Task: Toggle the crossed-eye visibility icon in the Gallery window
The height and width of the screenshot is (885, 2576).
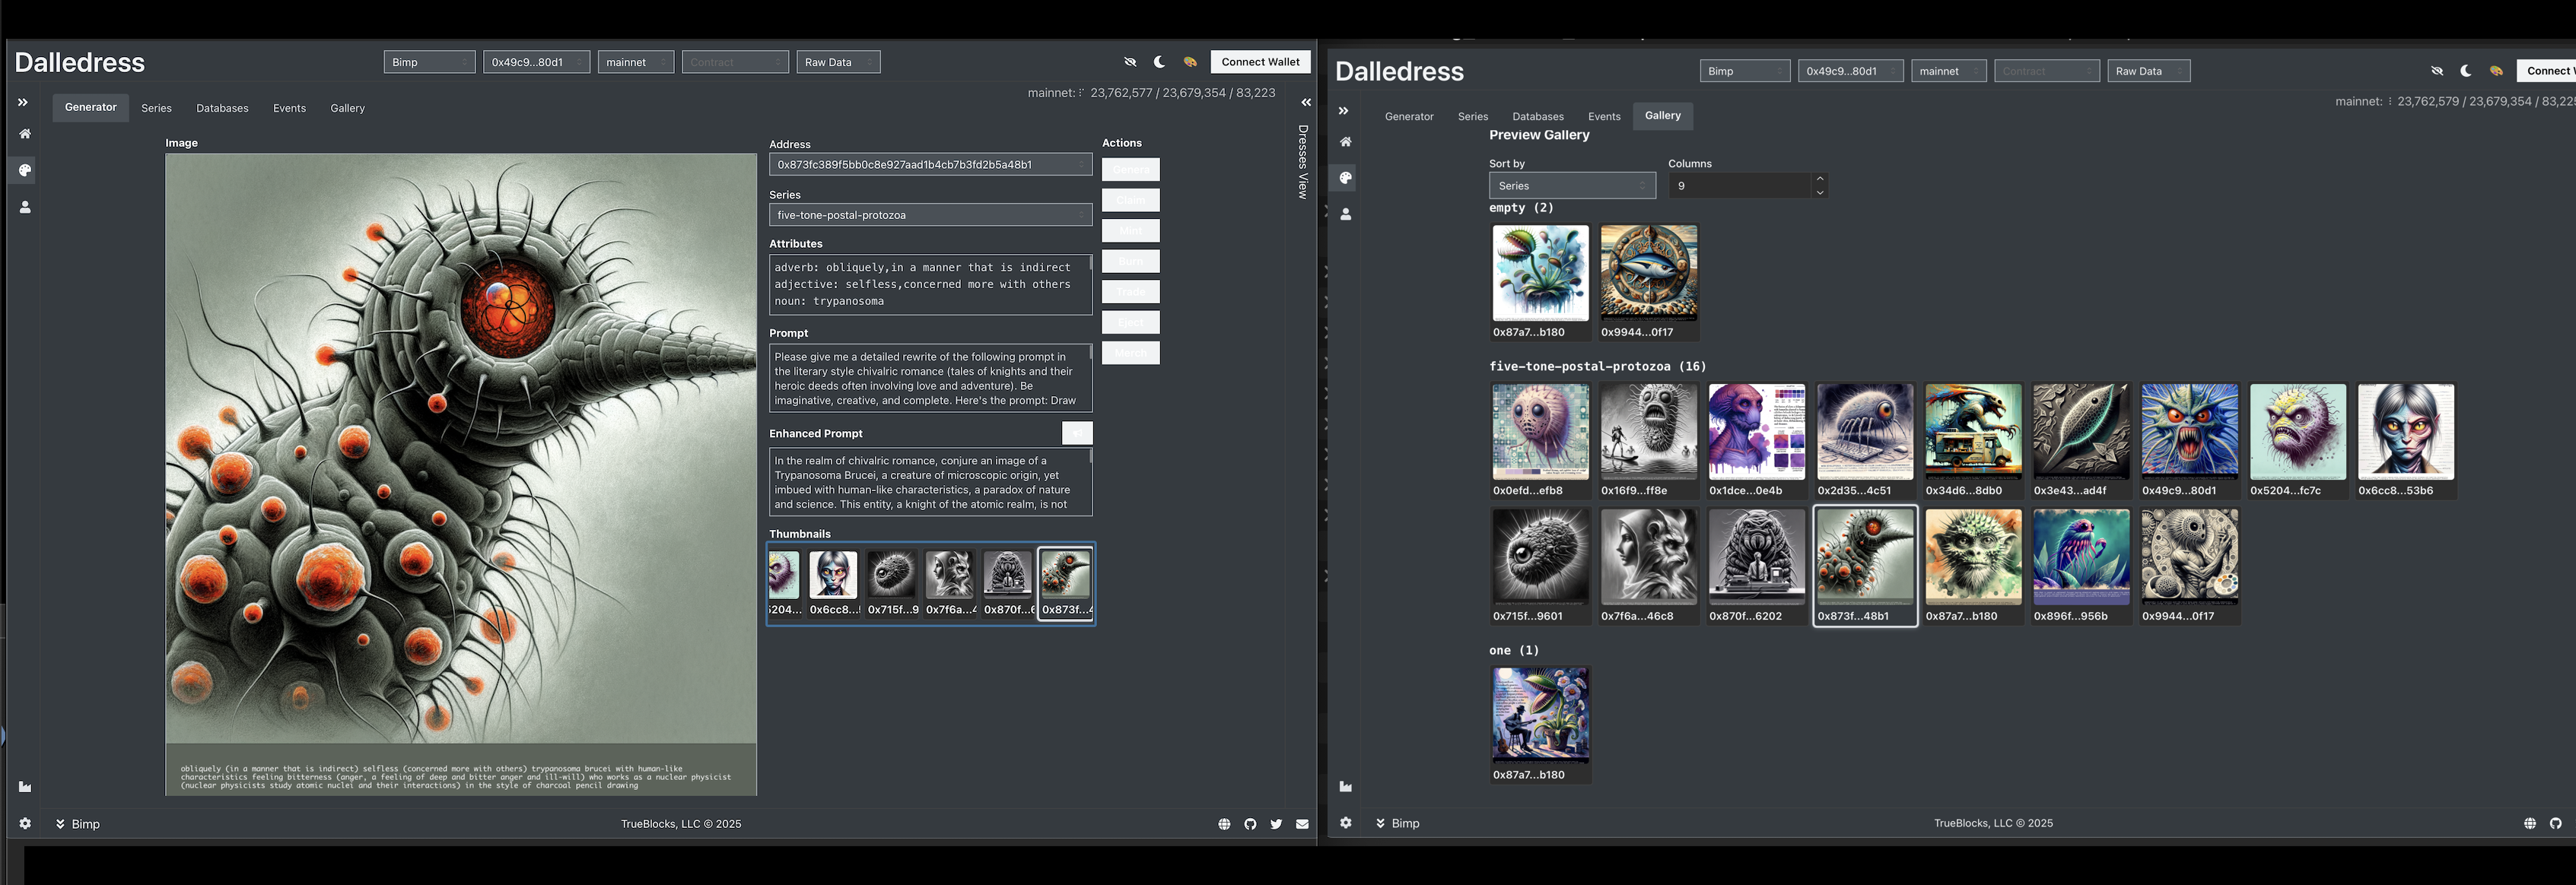Action: [x=2437, y=71]
